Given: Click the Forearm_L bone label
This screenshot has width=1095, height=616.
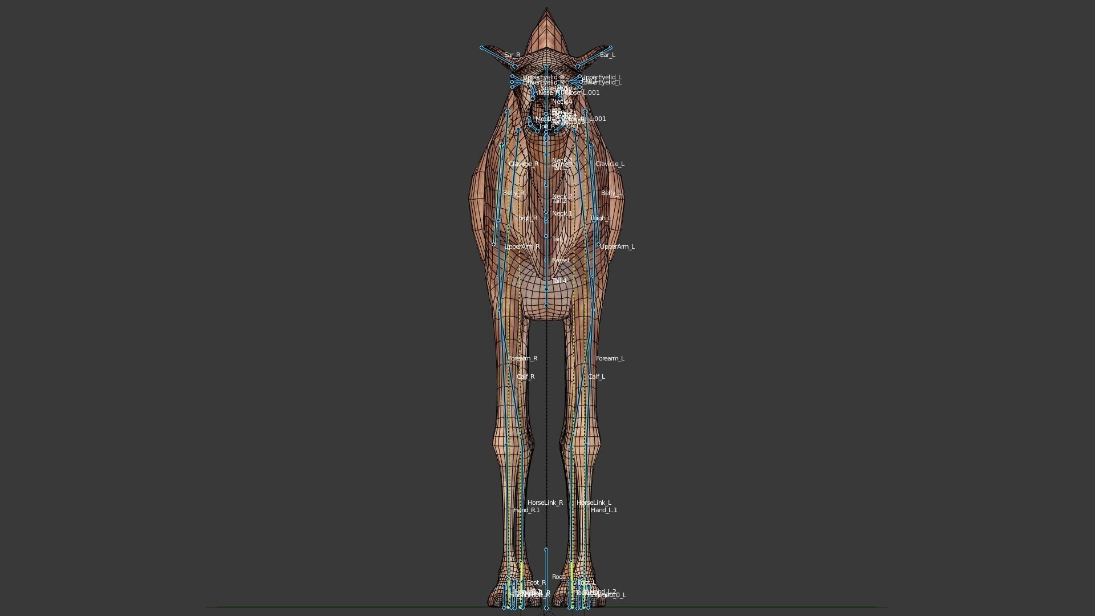Looking at the screenshot, I should pyautogui.click(x=610, y=358).
